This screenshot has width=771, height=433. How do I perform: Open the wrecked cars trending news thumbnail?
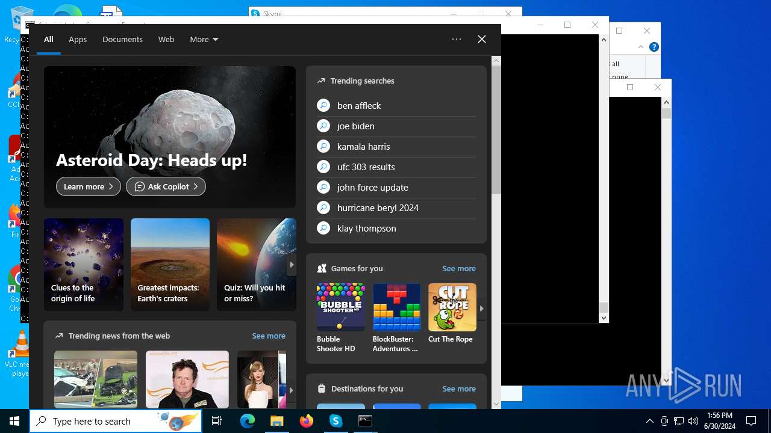tap(96, 379)
